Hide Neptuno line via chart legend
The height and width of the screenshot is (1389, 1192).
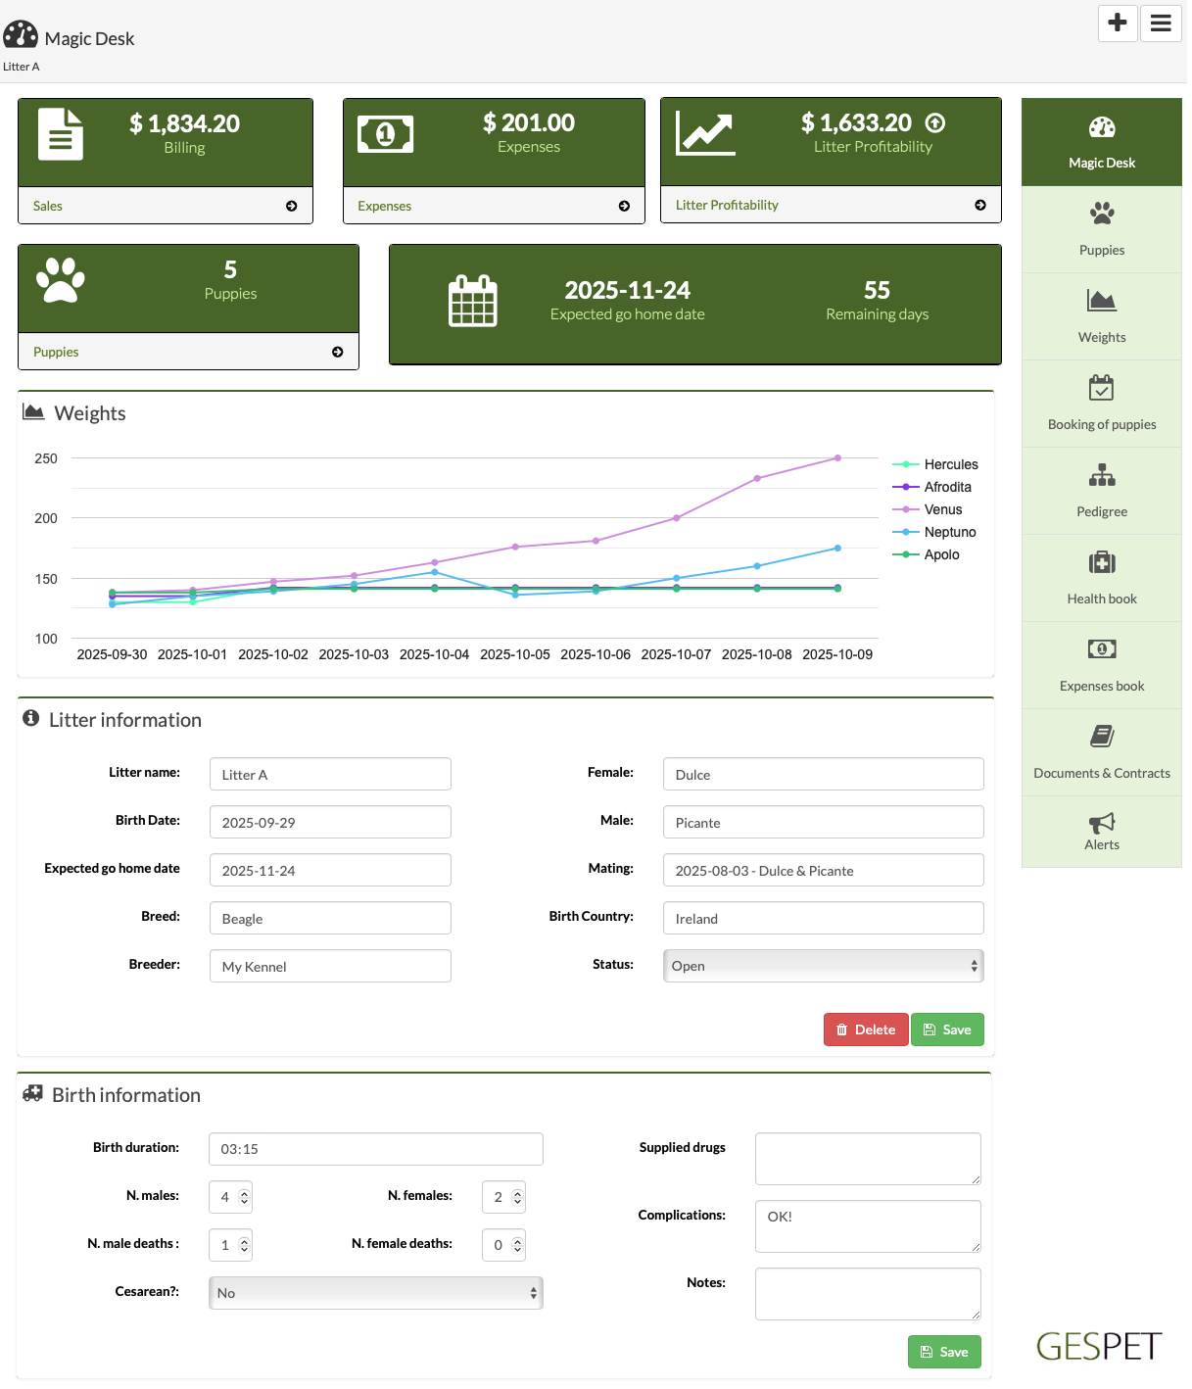point(949,532)
